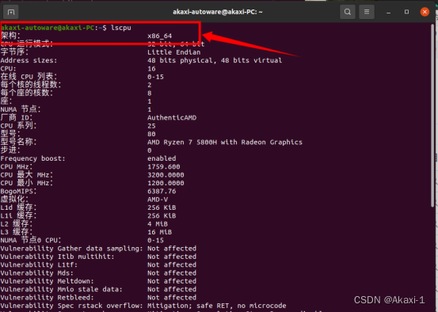Screen dimensions: 438x312
Task: Click the AMD-V virtualization value
Action: pyautogui.click(x=158, y=200)
